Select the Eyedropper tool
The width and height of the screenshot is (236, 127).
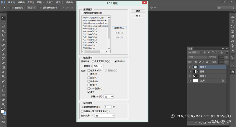point(3,40)
